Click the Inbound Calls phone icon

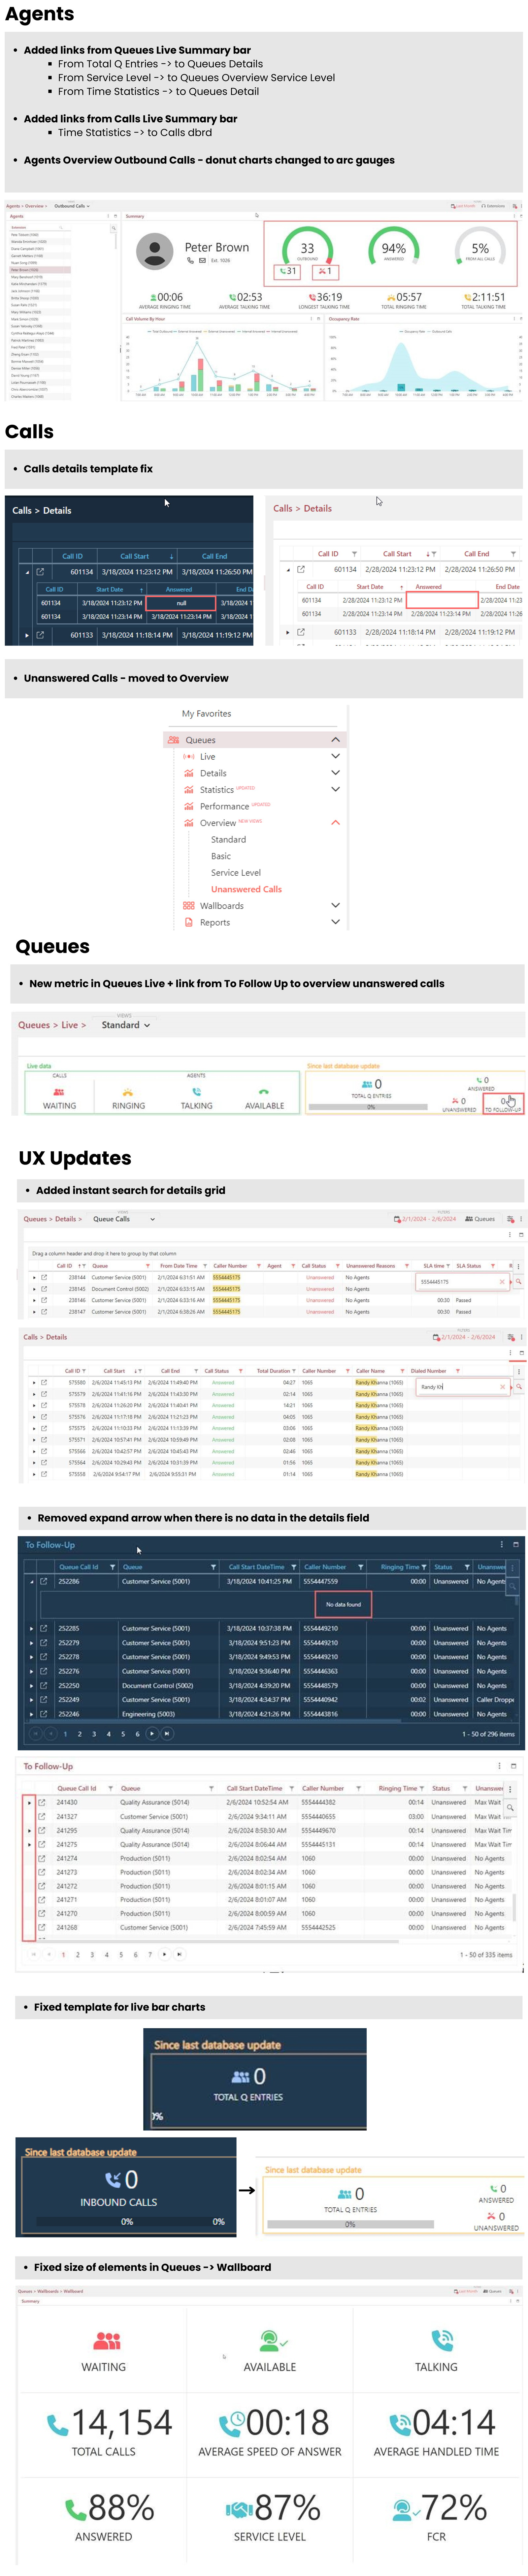point(113,2180)
